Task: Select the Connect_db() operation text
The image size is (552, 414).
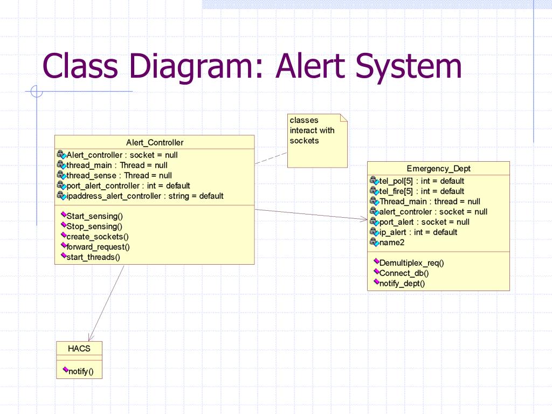Action: [404, 273]
